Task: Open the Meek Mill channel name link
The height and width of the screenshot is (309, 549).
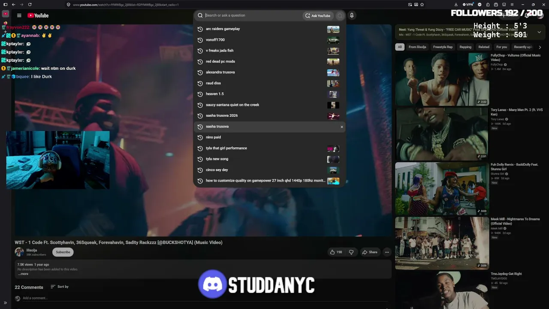Action: pos(498,229)
